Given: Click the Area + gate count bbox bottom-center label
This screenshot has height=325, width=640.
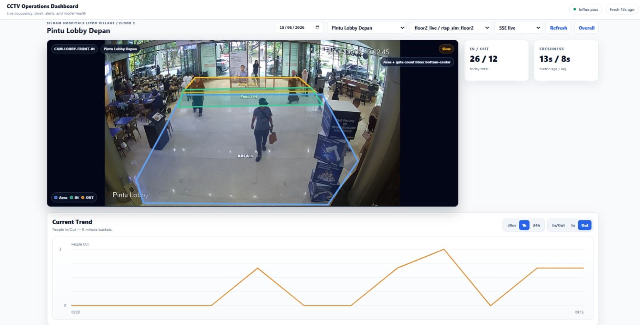Looking at the screenshot, I should (417, 62).
